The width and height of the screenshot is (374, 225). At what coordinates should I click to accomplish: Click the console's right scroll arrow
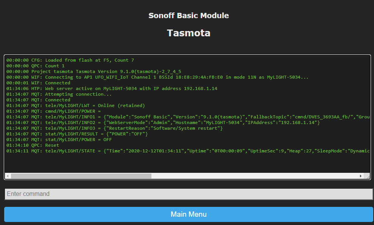[360, 176]
